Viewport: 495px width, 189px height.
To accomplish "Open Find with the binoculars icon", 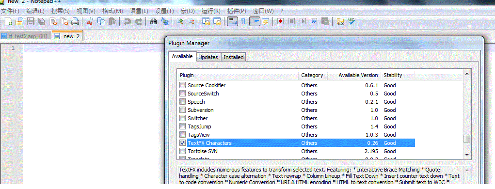I will click(154, 21).
